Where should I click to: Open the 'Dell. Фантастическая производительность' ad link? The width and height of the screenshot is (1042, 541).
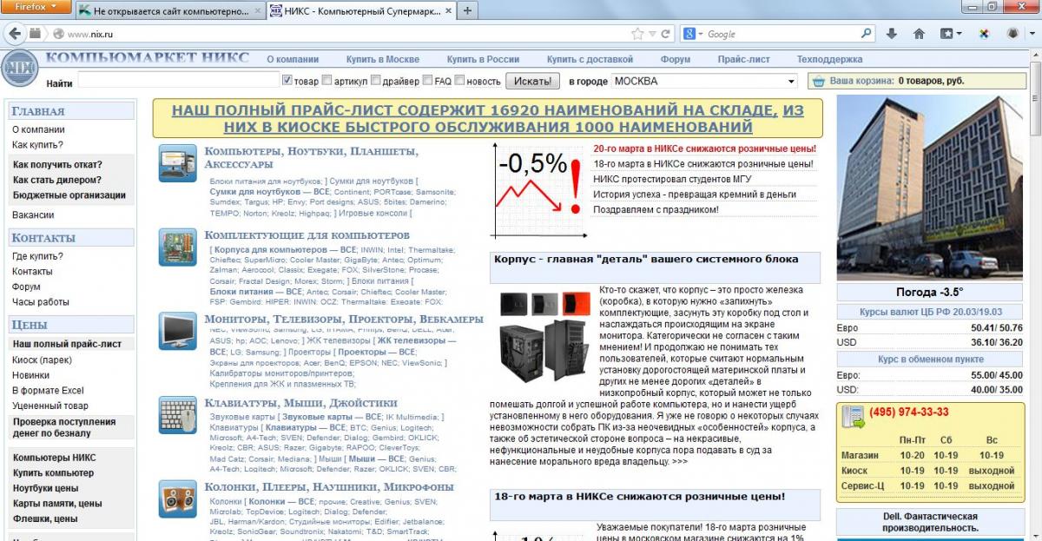tap(931, 521)
